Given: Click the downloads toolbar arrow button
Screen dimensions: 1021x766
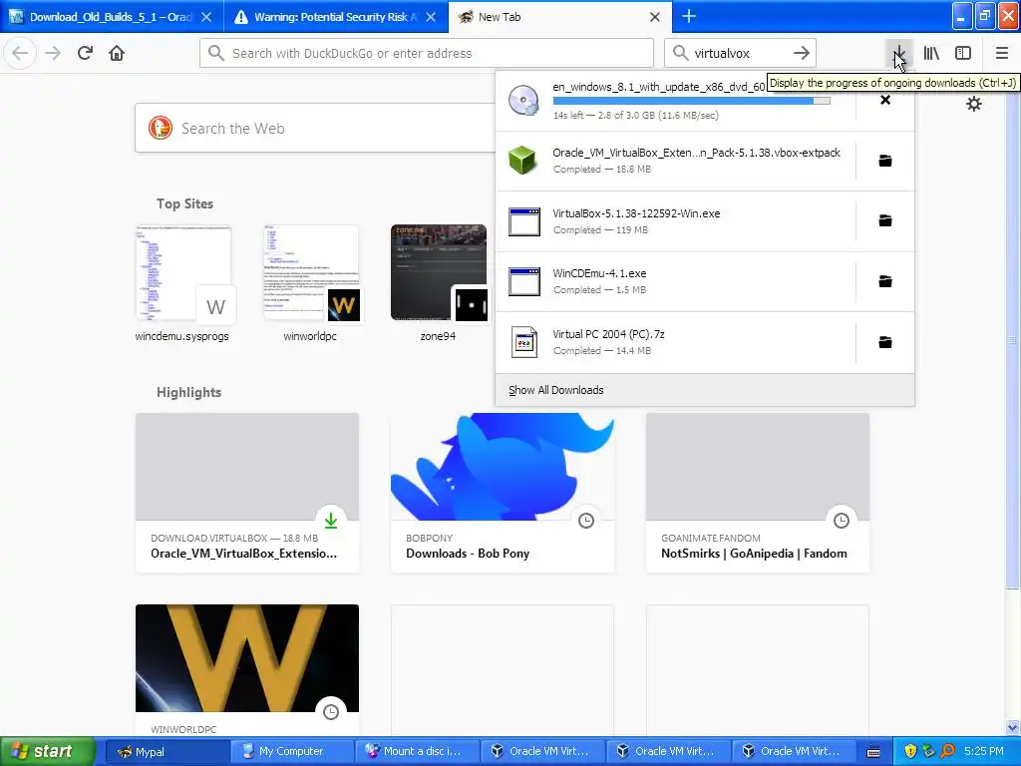Looking at the screenshot, I should [898, 54].
